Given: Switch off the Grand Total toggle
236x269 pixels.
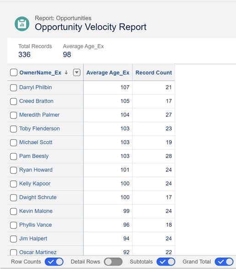Looking at the screenshot, I should point(224,262).
